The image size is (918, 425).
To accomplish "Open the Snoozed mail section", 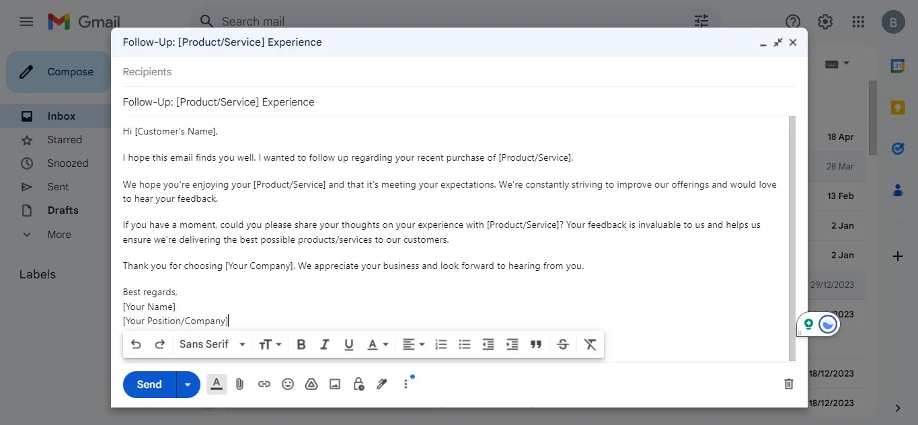I will [67, 163].
